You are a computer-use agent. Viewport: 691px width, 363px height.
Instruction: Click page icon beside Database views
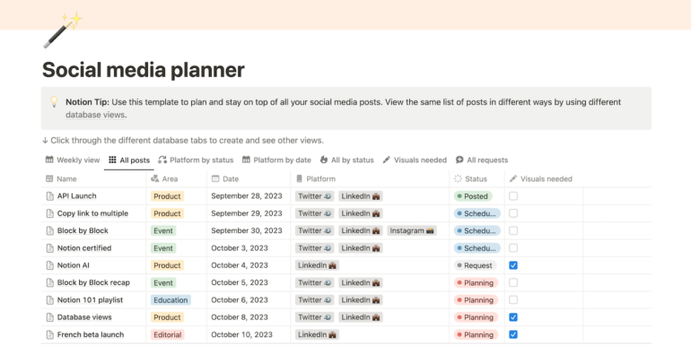tap(49, 317)
